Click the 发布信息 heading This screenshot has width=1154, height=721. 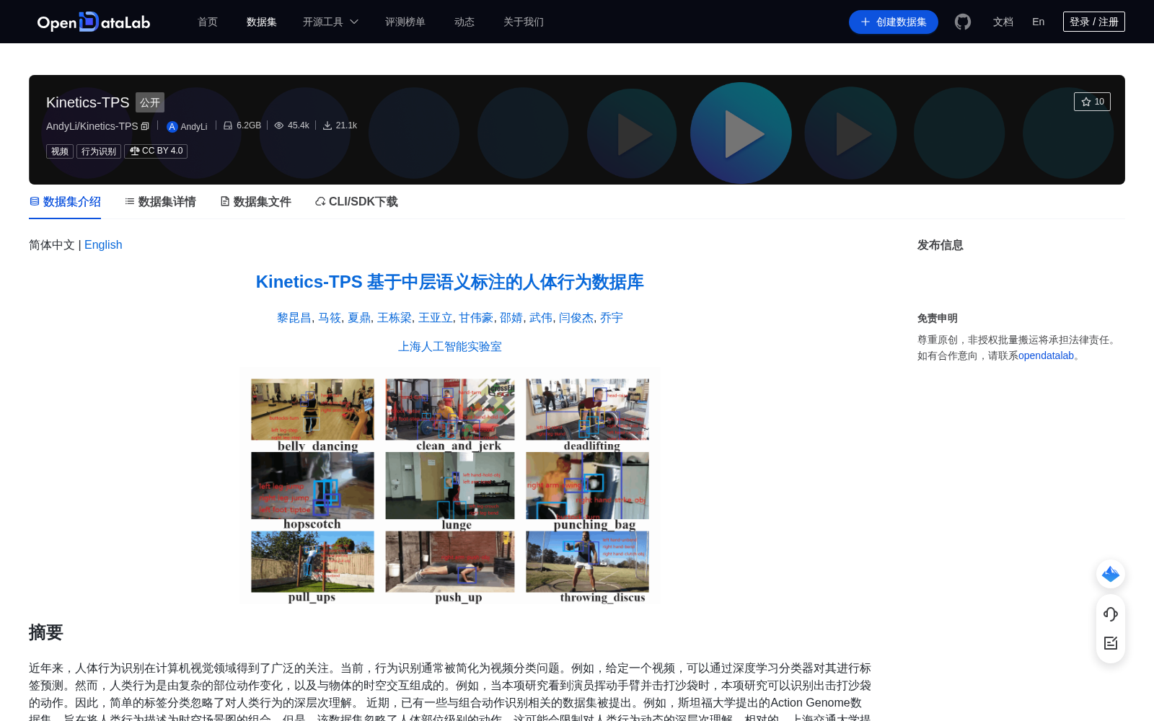click(x=941, y=245)
